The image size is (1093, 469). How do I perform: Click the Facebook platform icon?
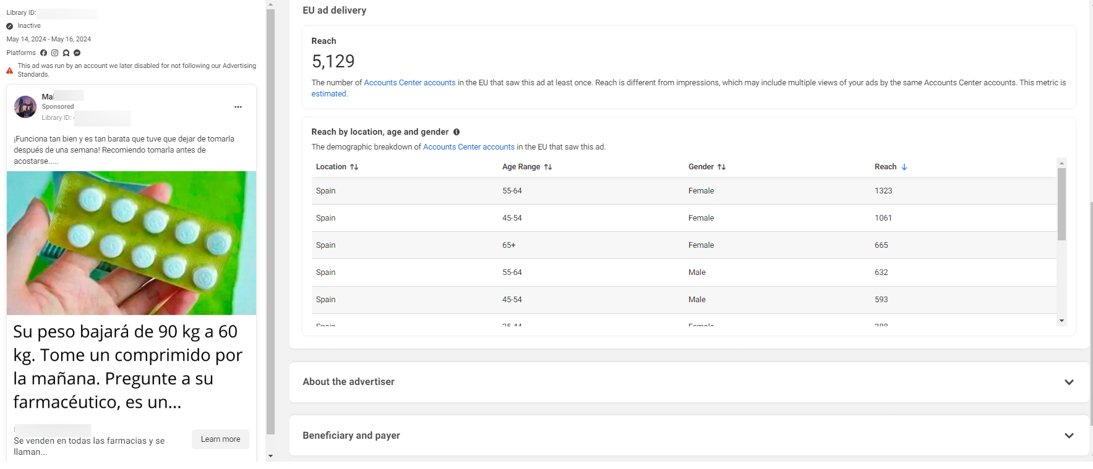click(x=43, y=53)
